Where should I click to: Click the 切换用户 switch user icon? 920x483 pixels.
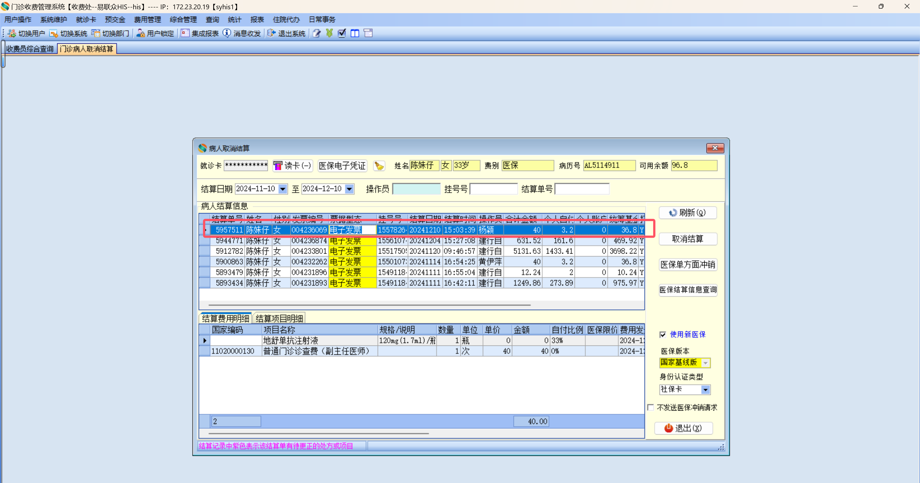pyautogui.click(x=12, y=33)
